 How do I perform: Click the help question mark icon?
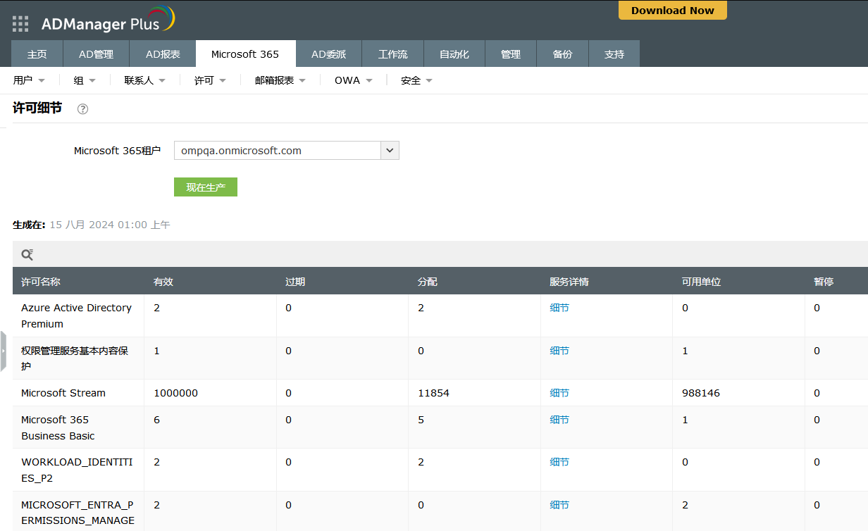[x=82, y=109]
